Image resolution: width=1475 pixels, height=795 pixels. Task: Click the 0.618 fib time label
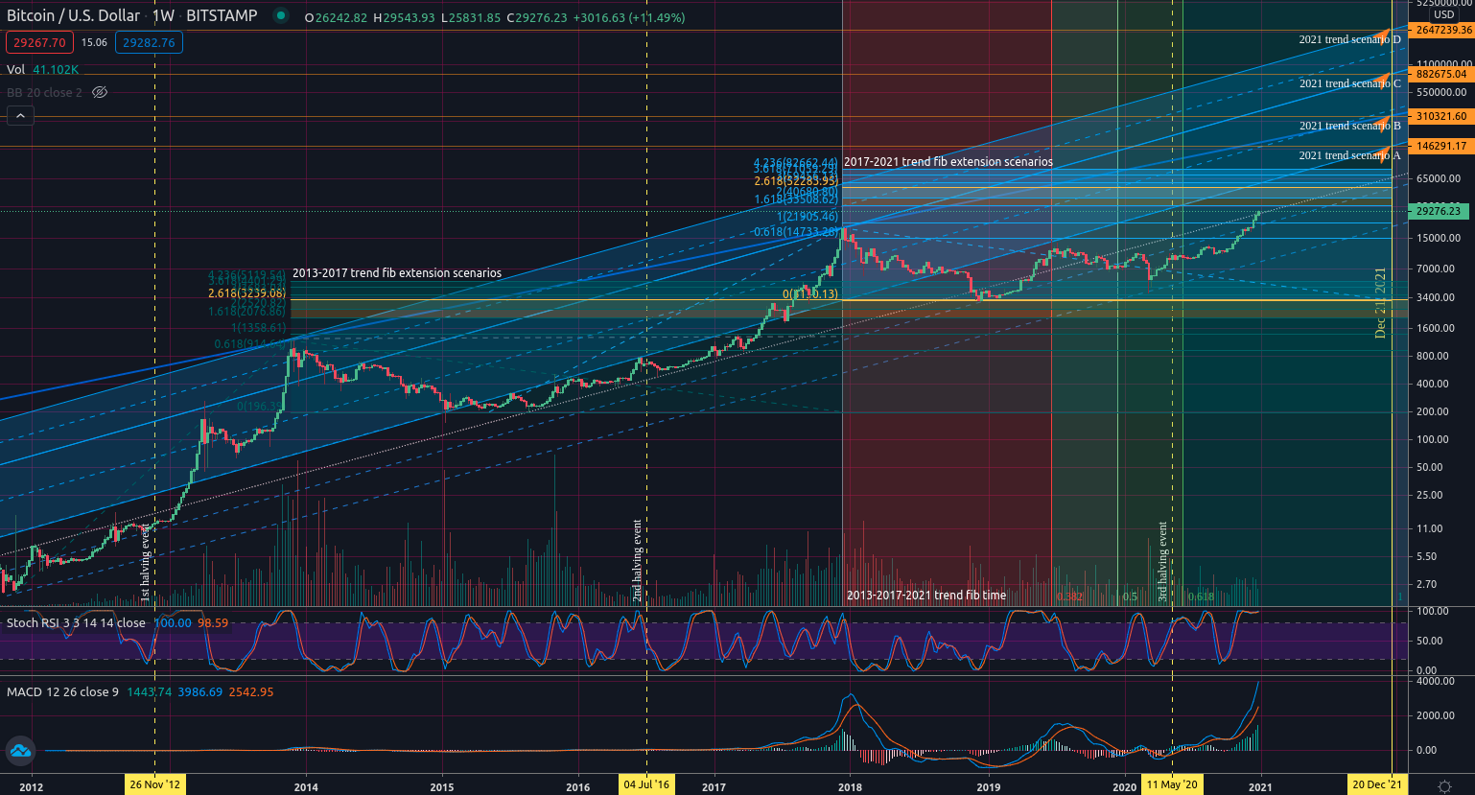1201,596
